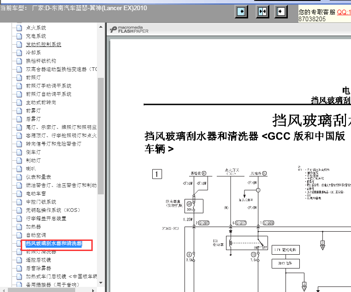
Task: Click page icon next to 主动式前转向
Action: coord(19,102)
